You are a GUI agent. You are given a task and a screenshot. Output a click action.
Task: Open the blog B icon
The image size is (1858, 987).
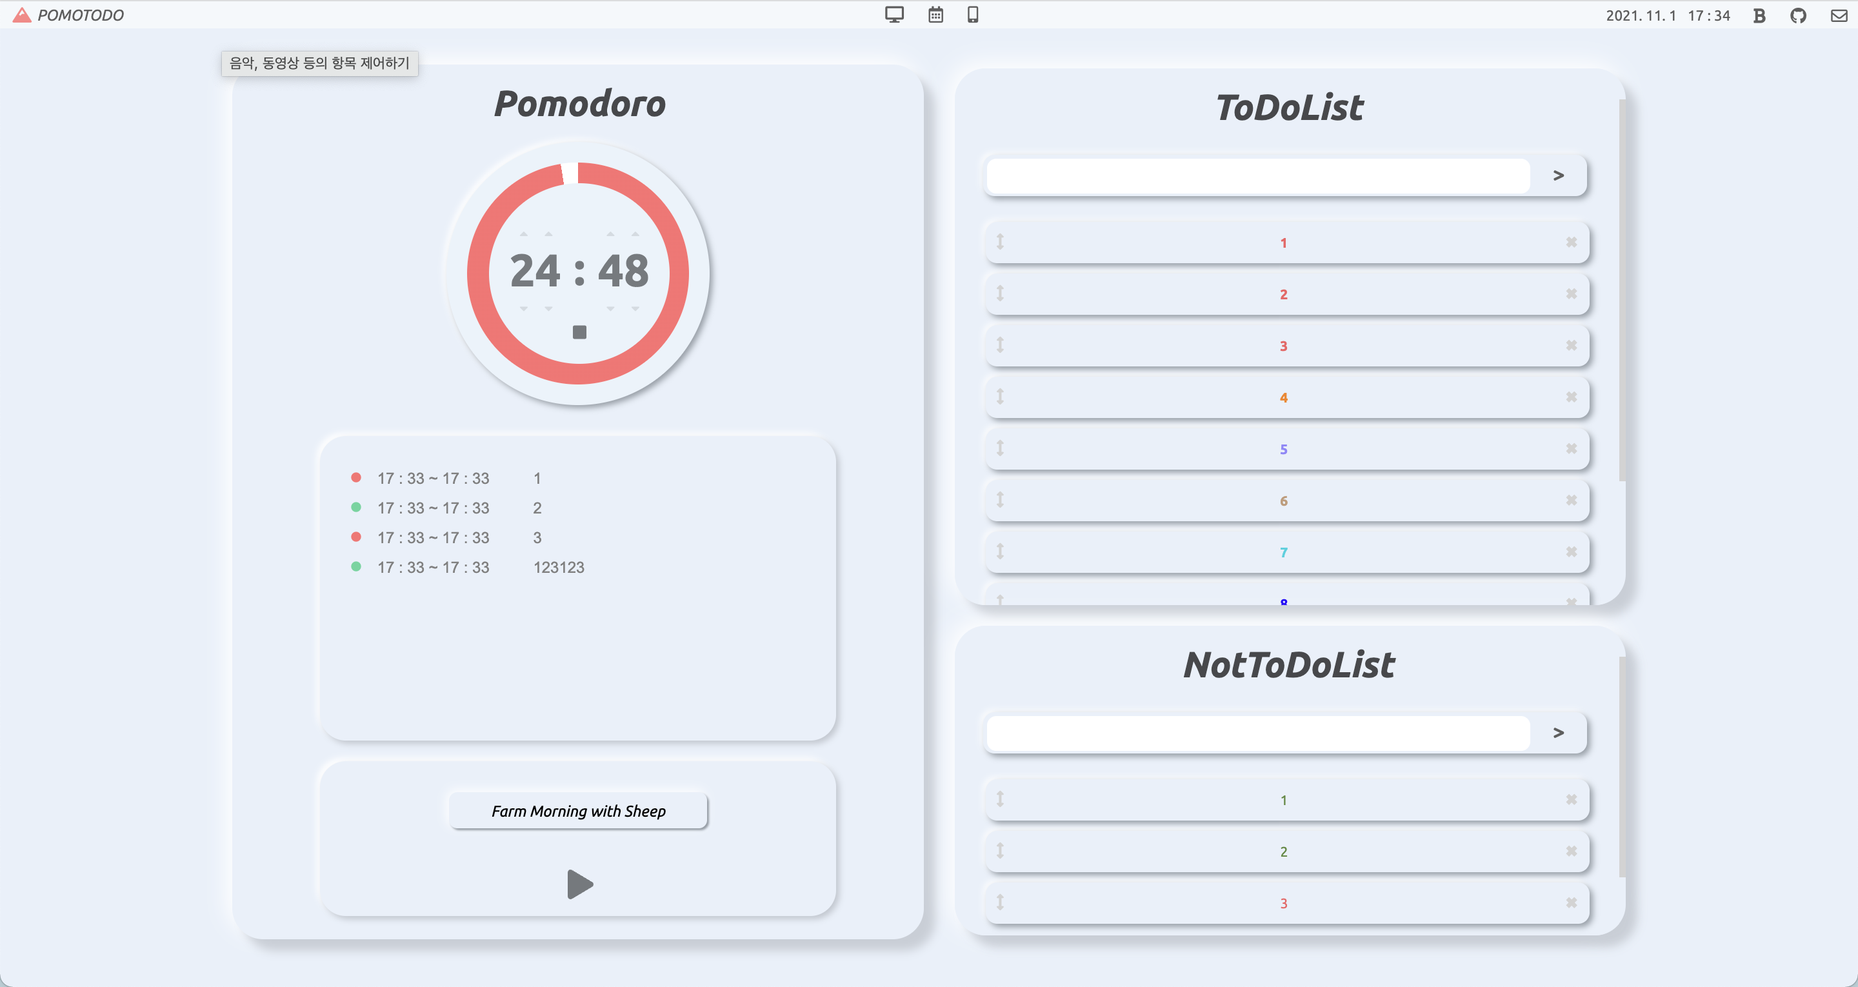1759,15
